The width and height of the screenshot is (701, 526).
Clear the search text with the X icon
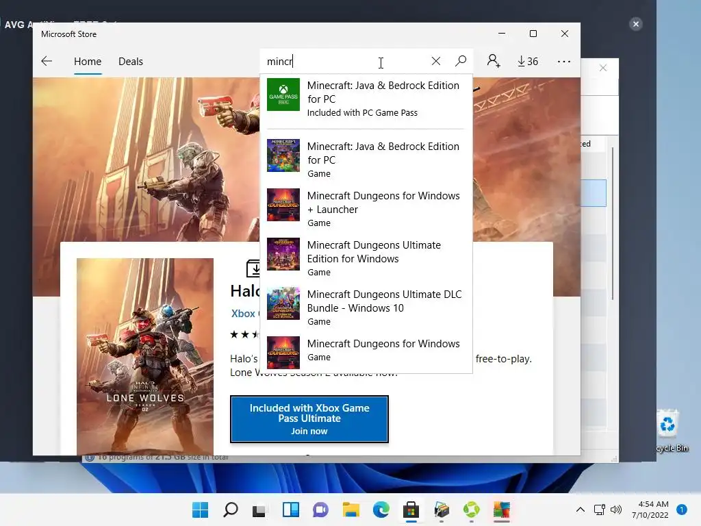(436, 61)
